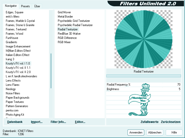Image resolution: width=185 pixels, height=138 pixels.
Task: Cancel with the Abbrechen button
Action: [x=155, y=132]
